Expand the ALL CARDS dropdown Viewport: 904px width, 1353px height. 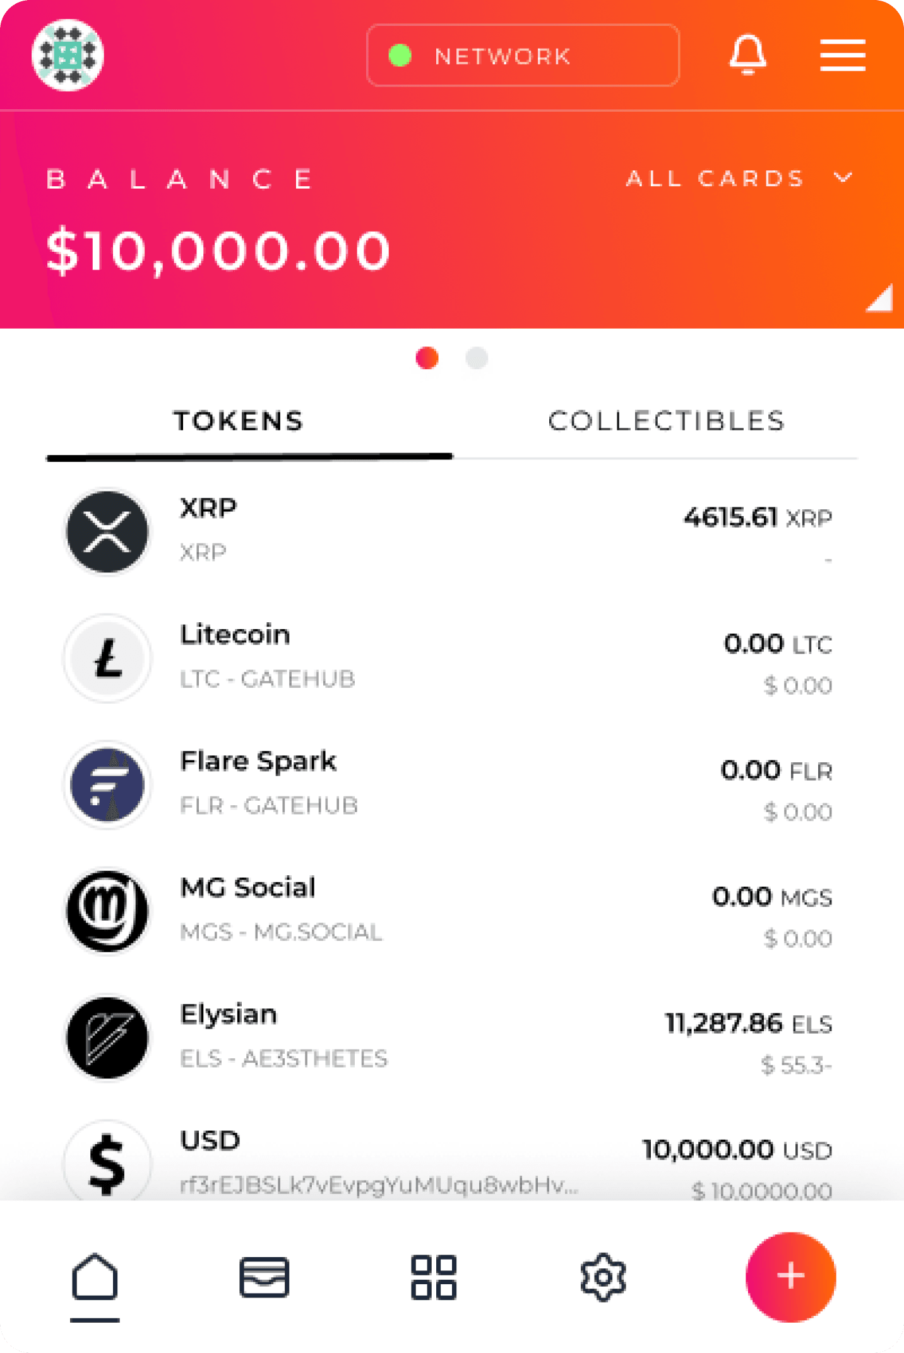pyautogui.click(x=739, y=179)
